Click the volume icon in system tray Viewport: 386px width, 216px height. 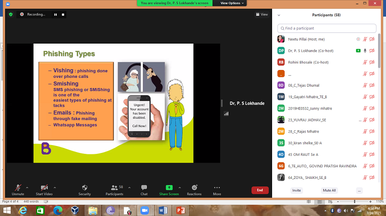(346, 210)
